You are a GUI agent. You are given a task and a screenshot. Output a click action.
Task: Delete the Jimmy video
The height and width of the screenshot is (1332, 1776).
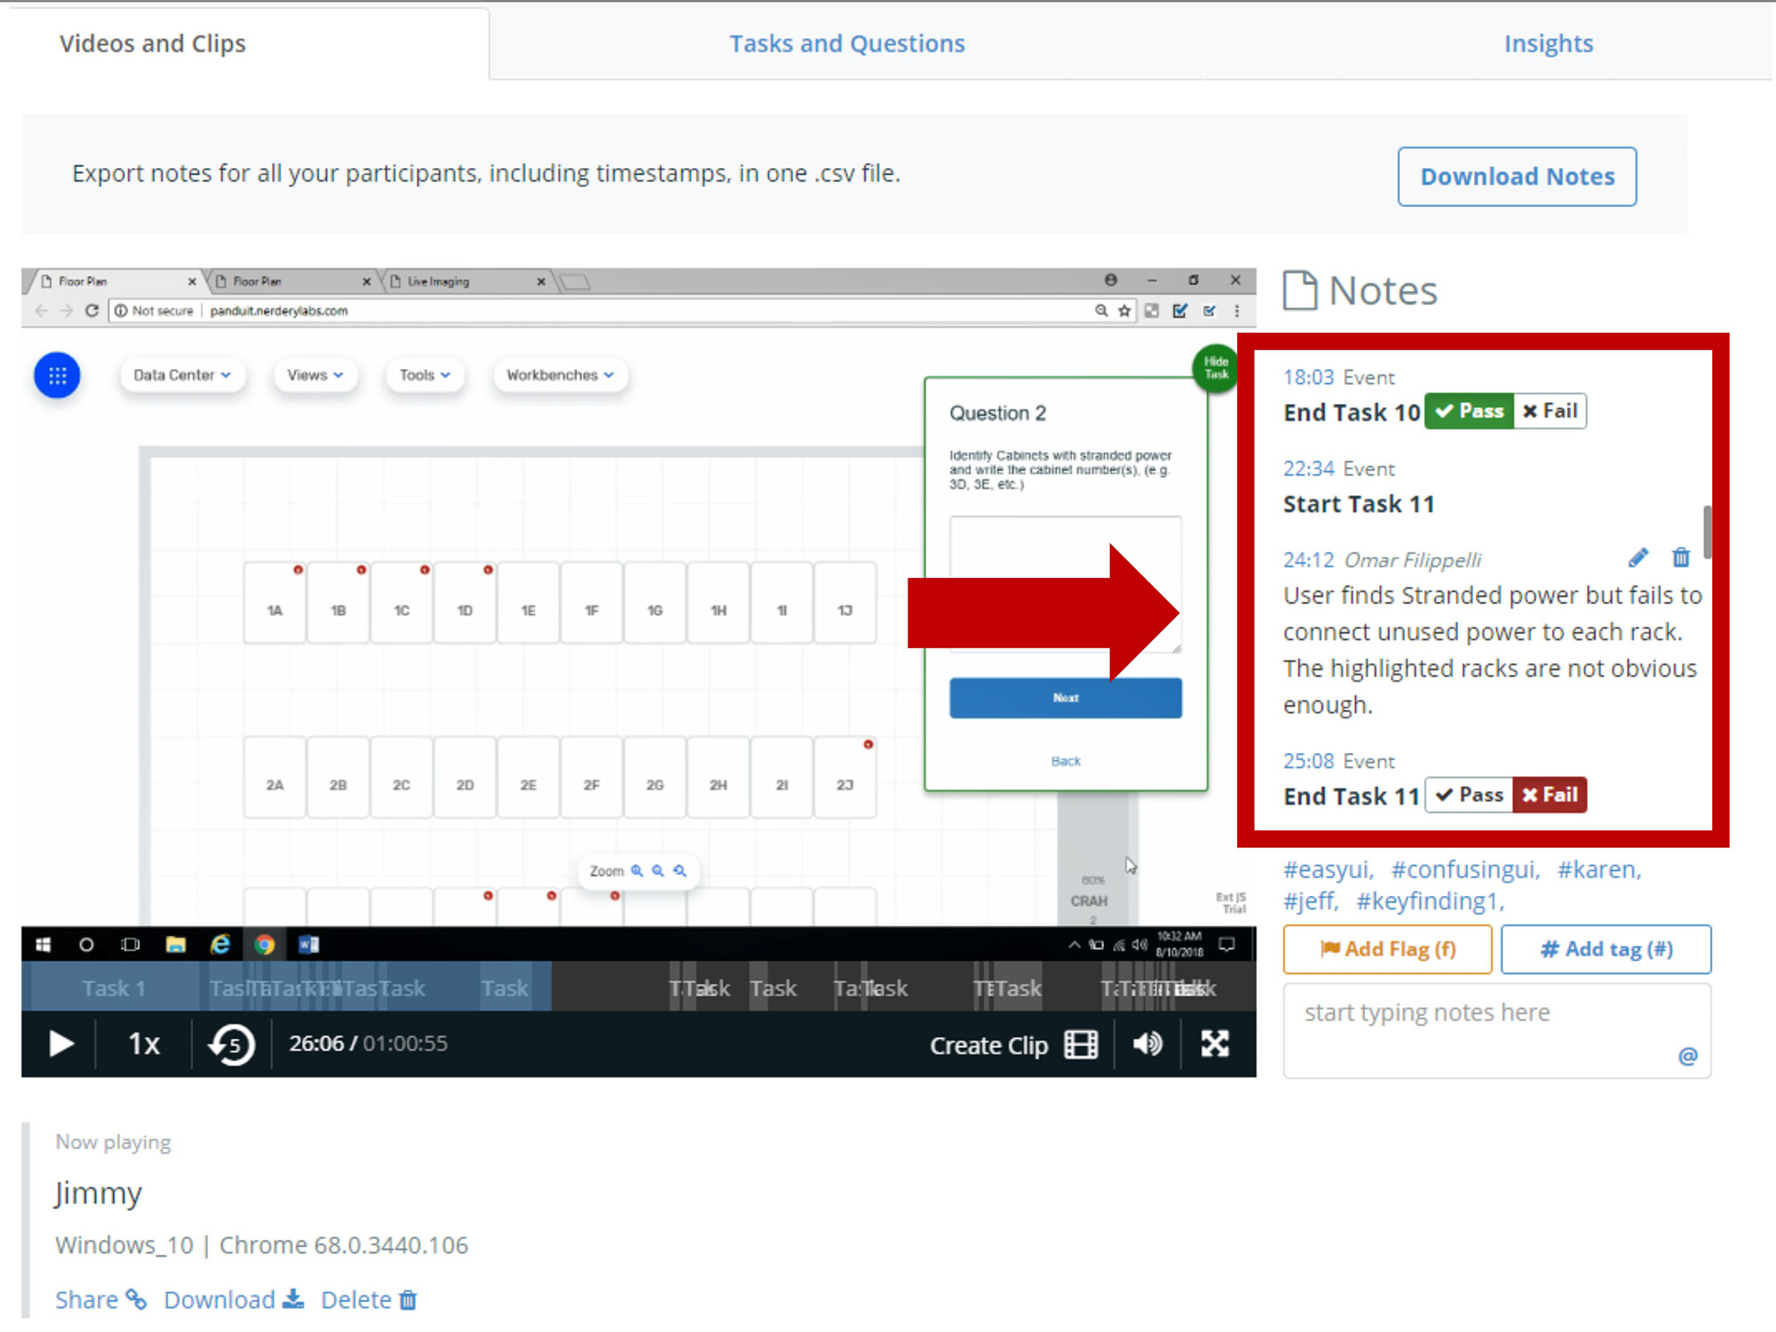tap(369, 1300)
